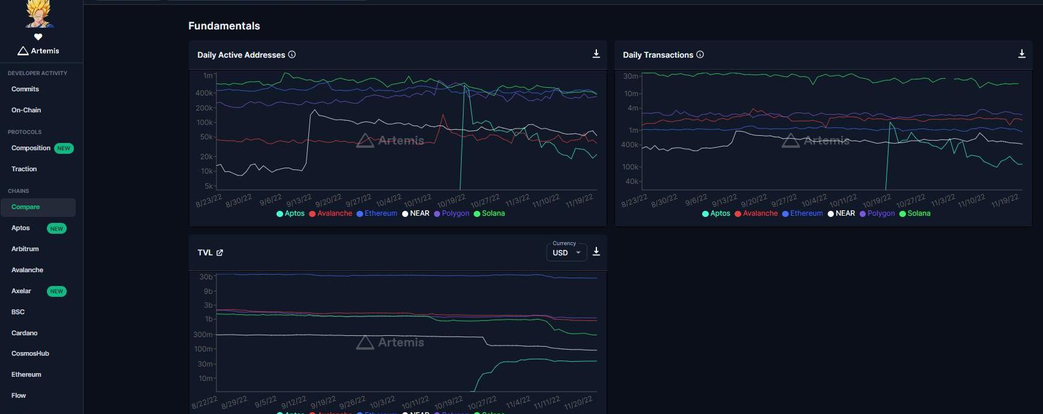The width and height of the screenshot is (1043, 414).
Task: Click the user avatar image
Action: point(38,14)
